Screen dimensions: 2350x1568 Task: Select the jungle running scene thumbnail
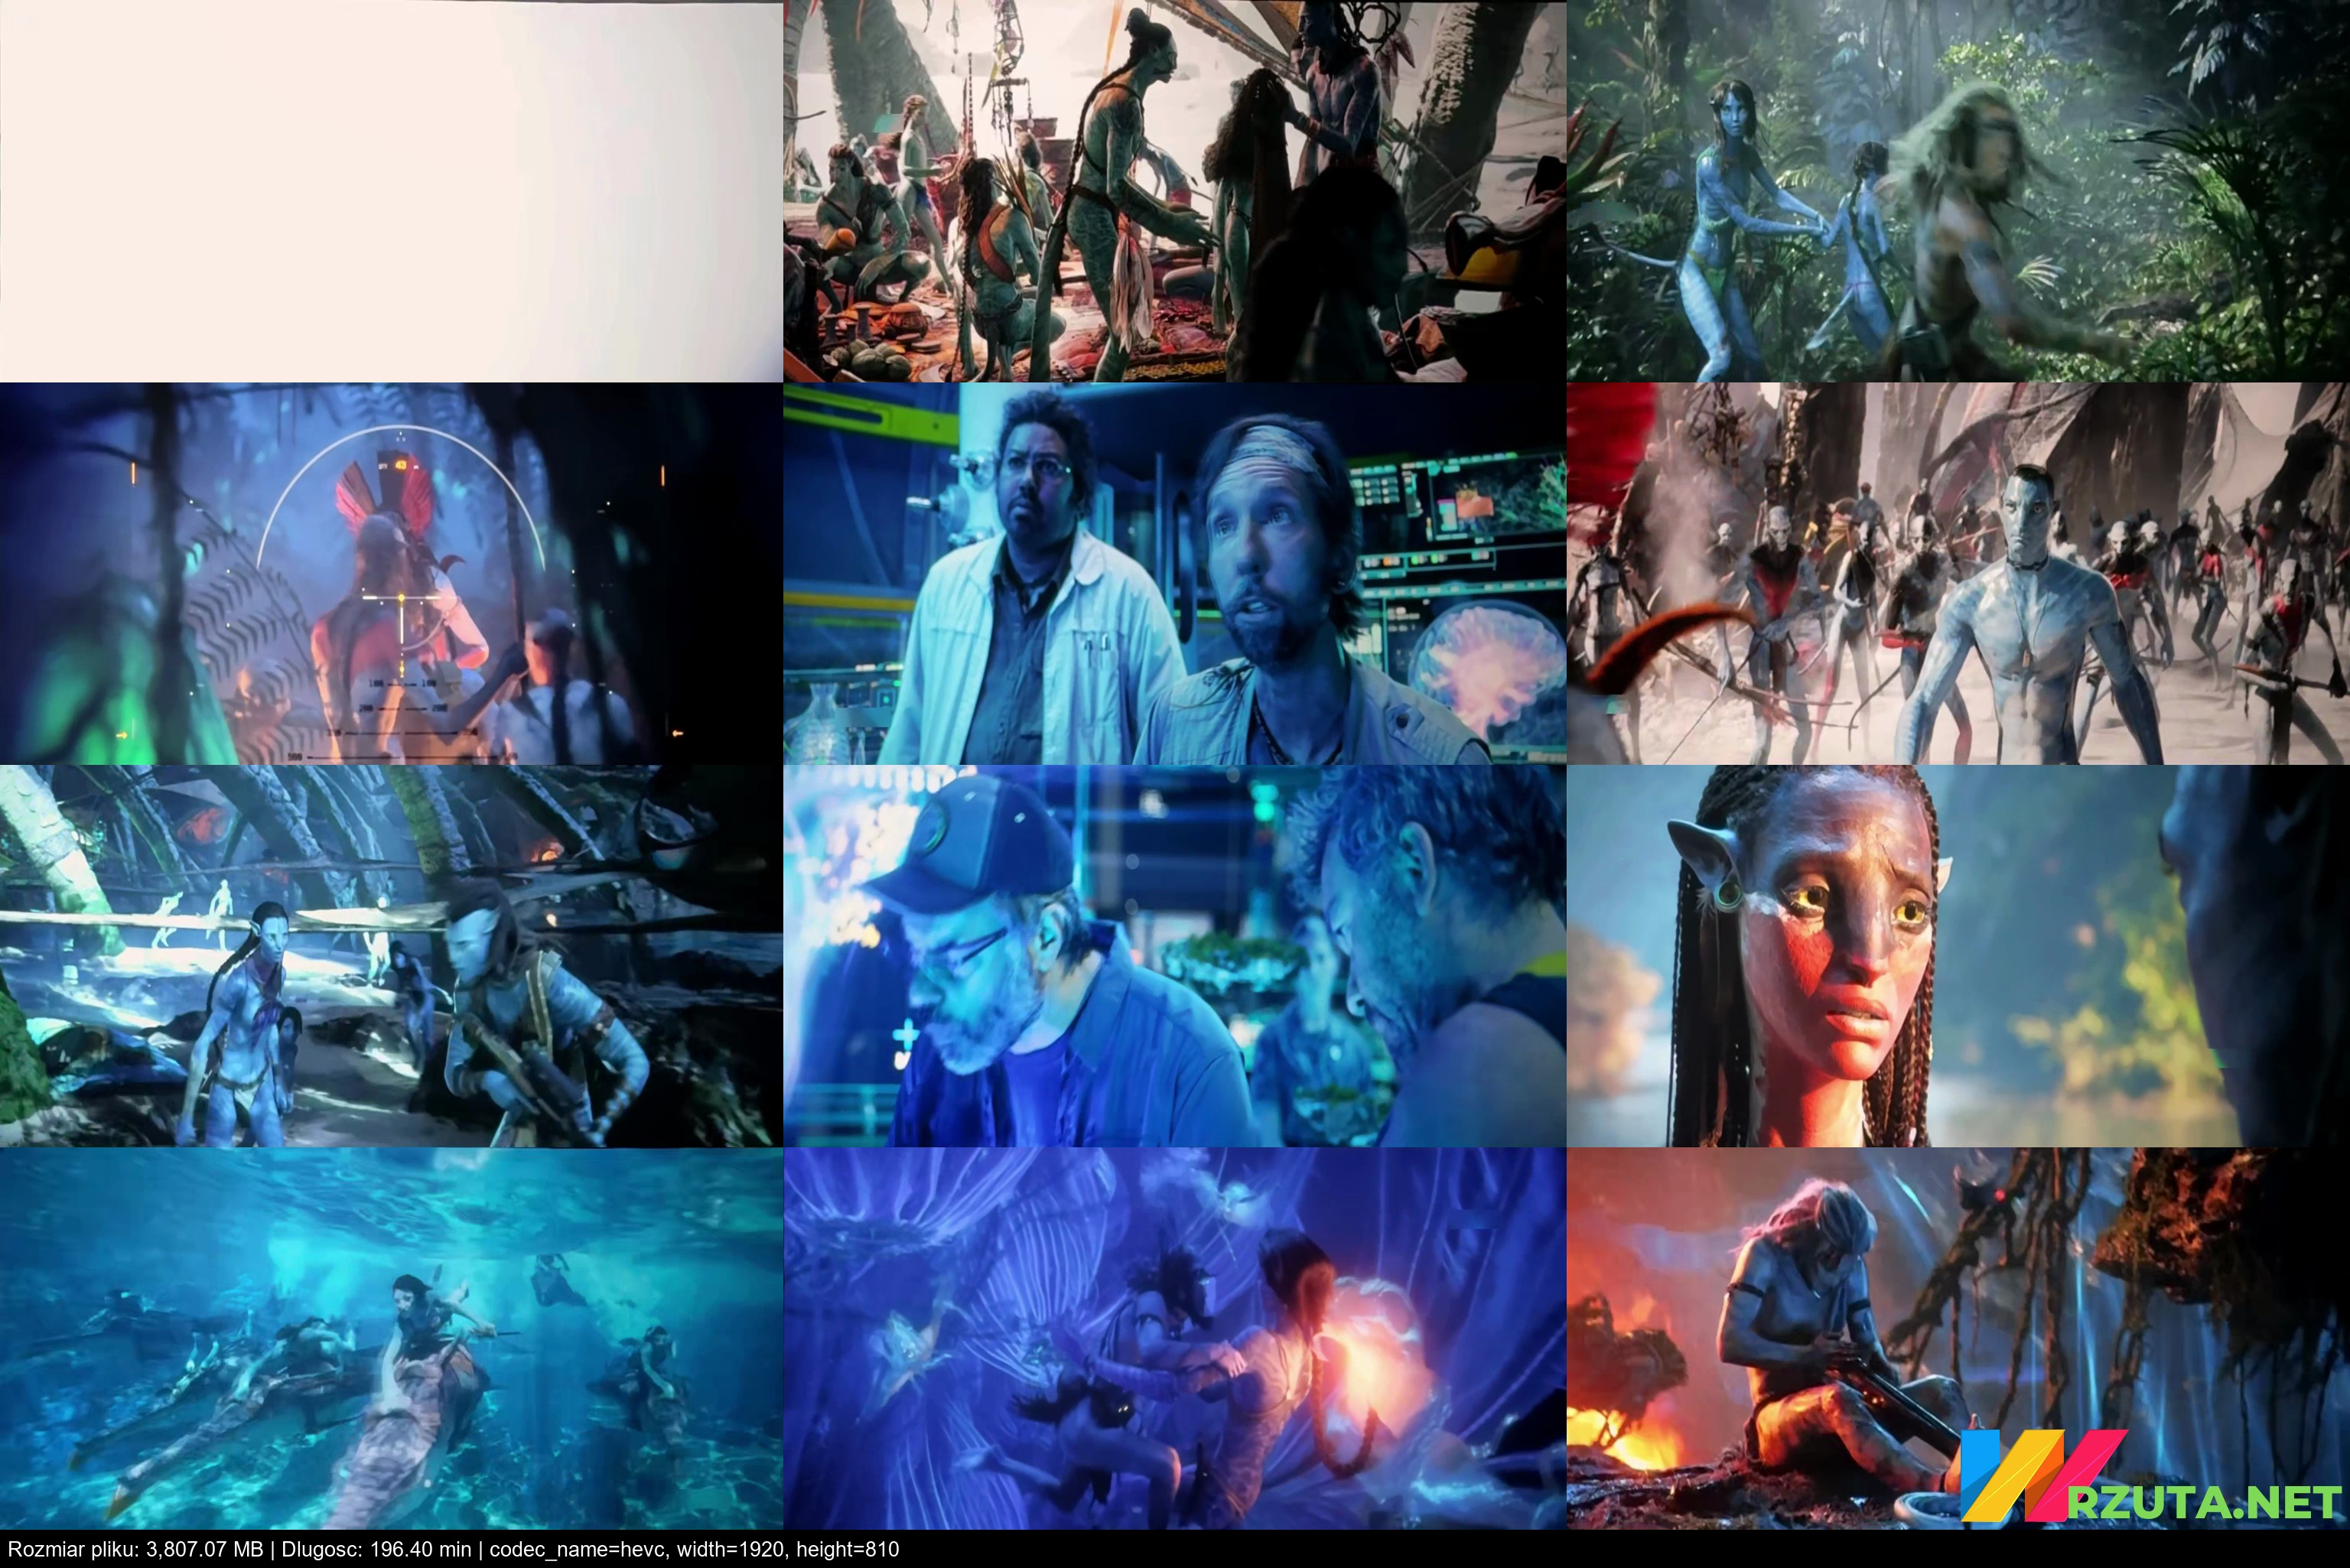click(1958, 190)
